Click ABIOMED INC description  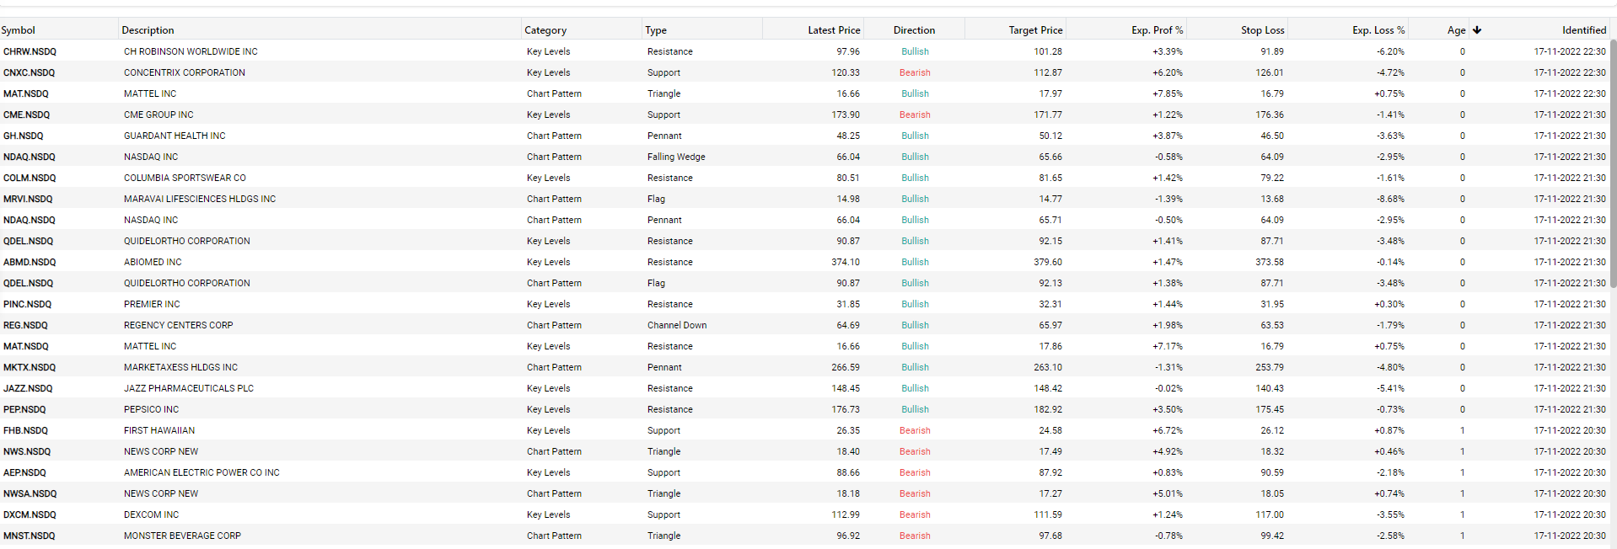[153, 262]
